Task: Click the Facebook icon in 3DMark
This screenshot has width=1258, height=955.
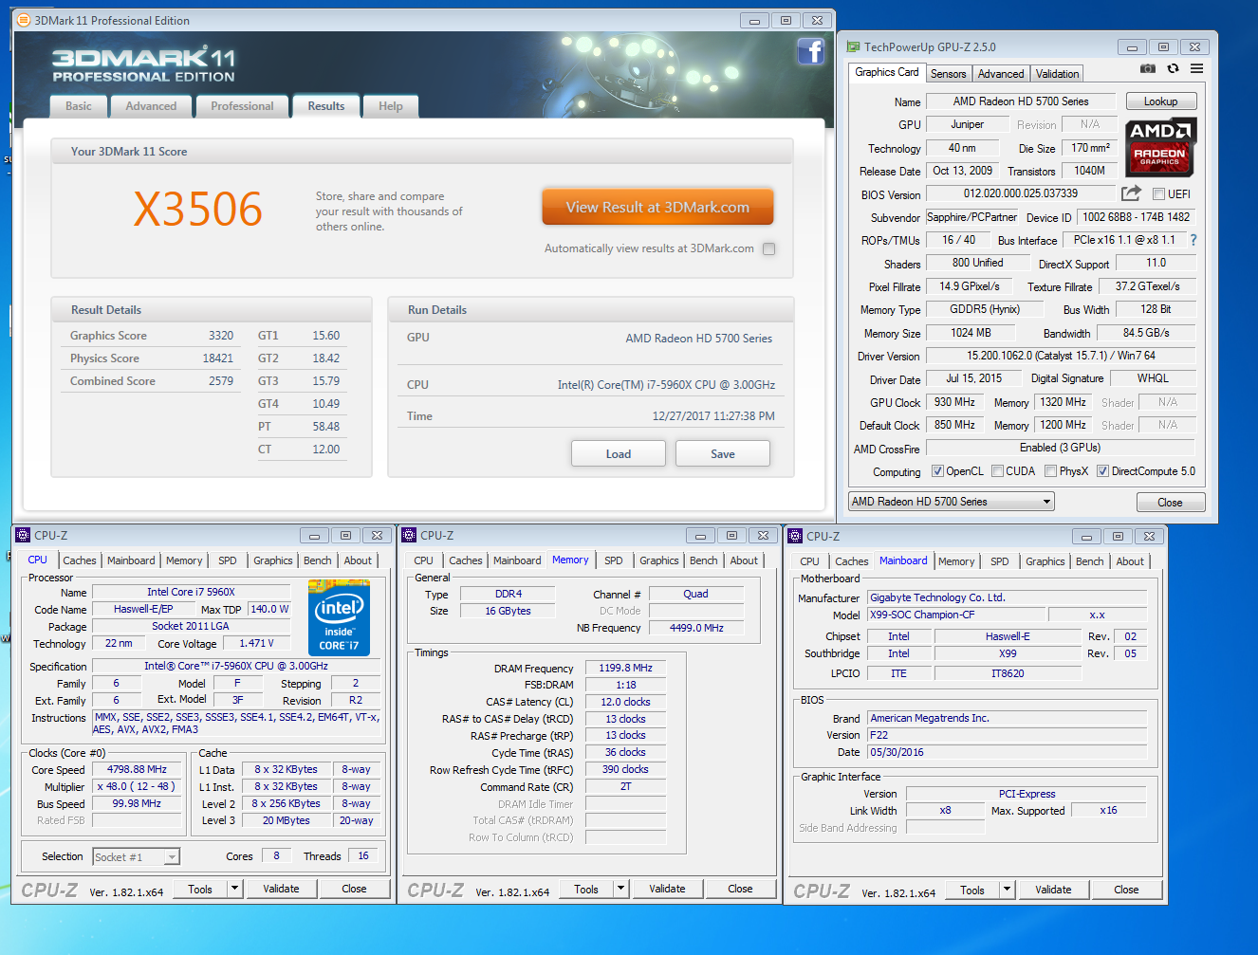Action: [x=810, y=51]
